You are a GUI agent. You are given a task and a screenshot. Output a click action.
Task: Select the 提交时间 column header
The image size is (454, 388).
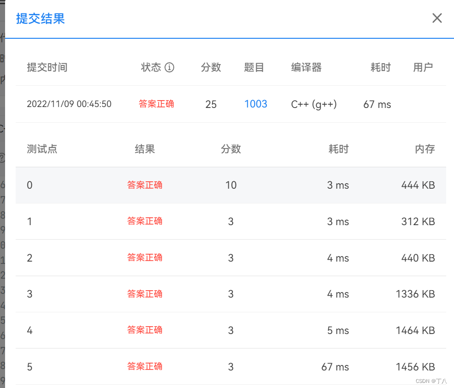(x=47, y=67)
